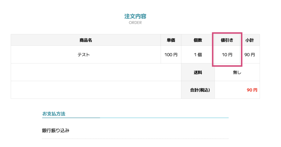Click the 100 円 unit price cell

(x=171, y=55)
